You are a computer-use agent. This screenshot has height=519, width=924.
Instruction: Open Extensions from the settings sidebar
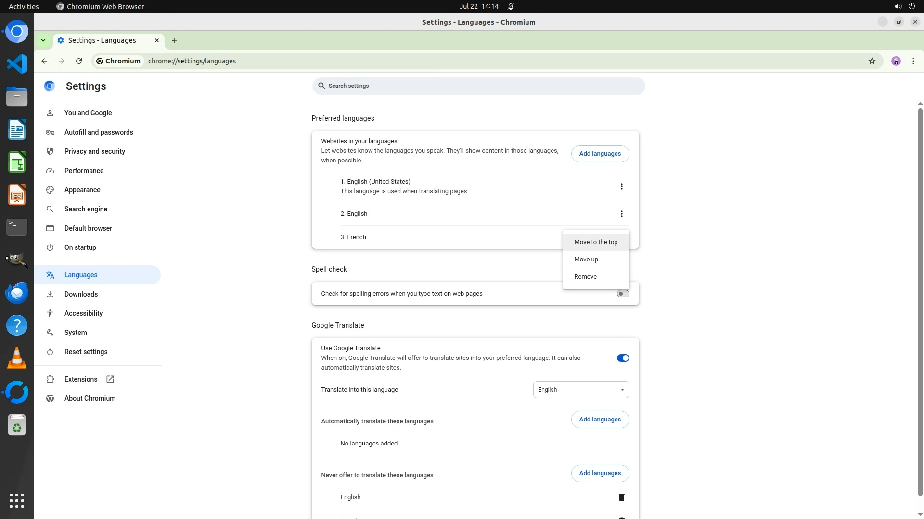point(81,379)
